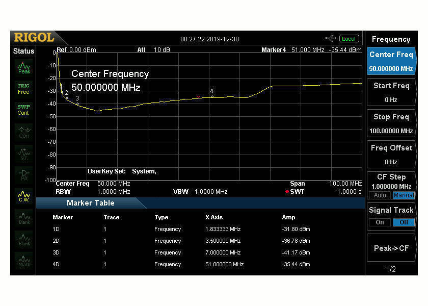Click the X Axis column header
428x306 pixels.
click(x=214, y=217)
